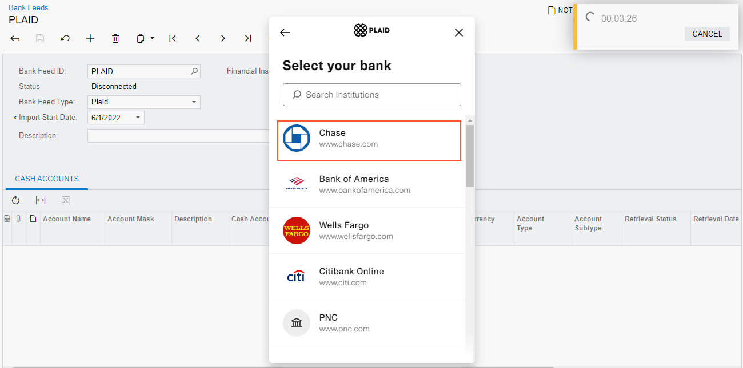Click the Bank Feed ID lookup magnifier
Image resolution: width=743 pixels, height=368 pixels.
[194, 71]
